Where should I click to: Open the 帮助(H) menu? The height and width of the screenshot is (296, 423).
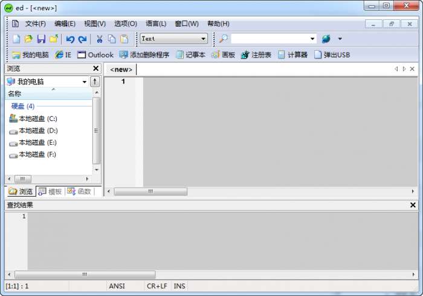(218, 24)
